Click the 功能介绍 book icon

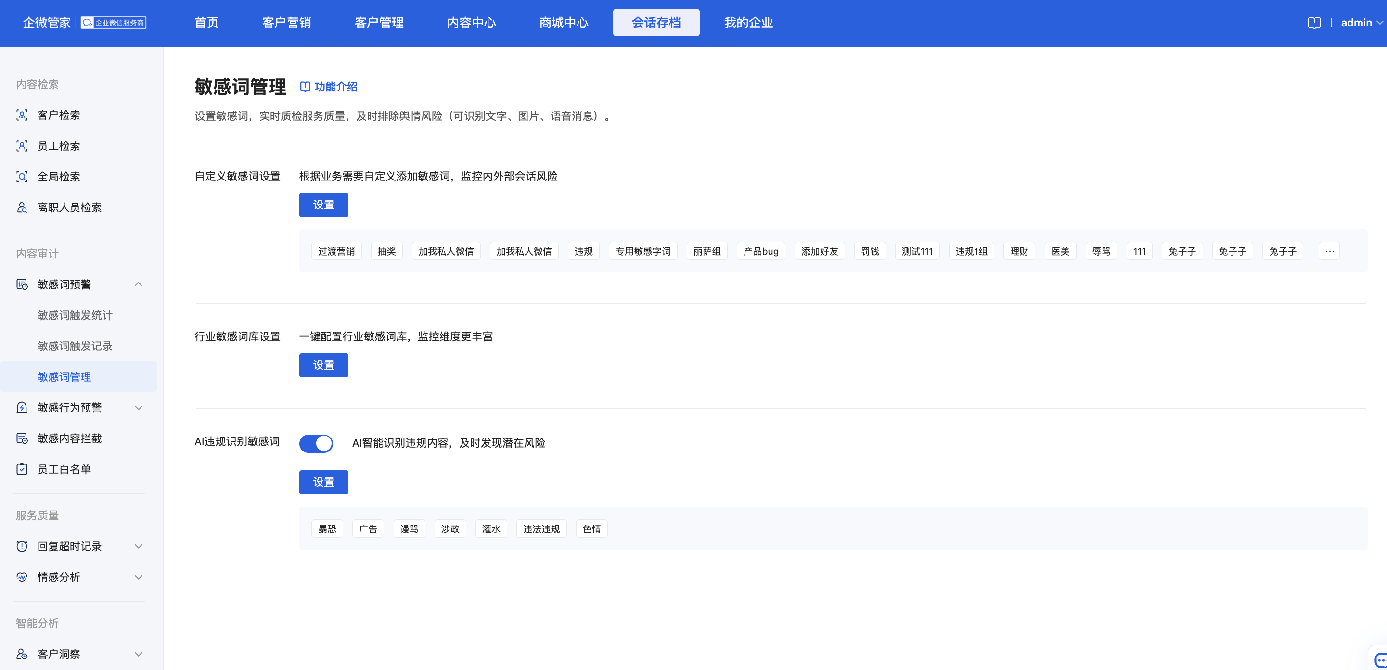[x=305, y=87]
